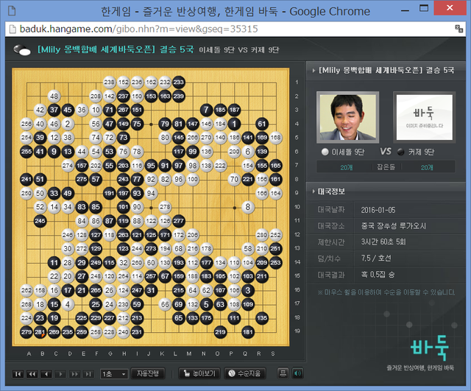Viewport: 471px width, 391px height.
Task: Collapse the 대국정보 section arrow
Action: pyautogui.click(x=314, y=191)
